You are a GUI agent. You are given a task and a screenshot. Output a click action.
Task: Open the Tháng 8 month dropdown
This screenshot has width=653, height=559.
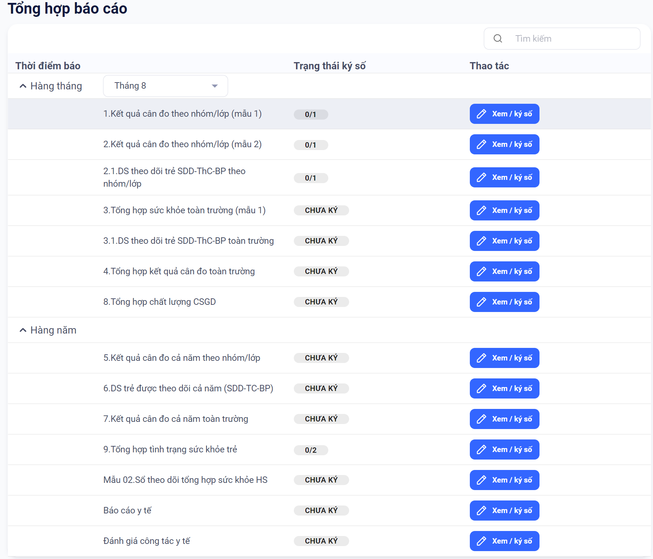[x=165, y=86]
